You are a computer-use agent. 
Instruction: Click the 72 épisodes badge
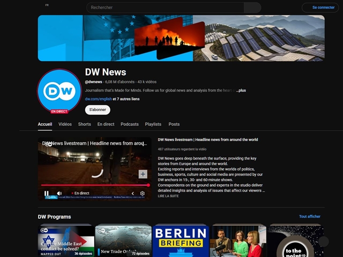pos(140,253)
